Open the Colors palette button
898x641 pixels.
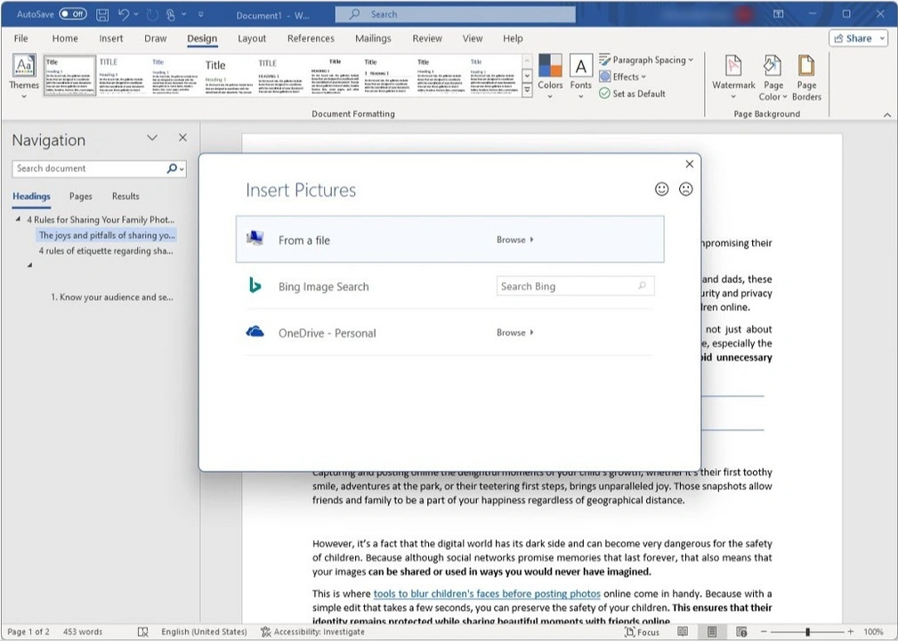click(x=550, y=77)
